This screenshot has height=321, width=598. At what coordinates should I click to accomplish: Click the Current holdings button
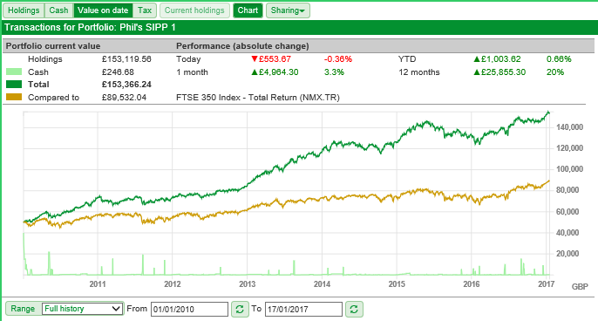pyautogui.click(x=194, y=10)
